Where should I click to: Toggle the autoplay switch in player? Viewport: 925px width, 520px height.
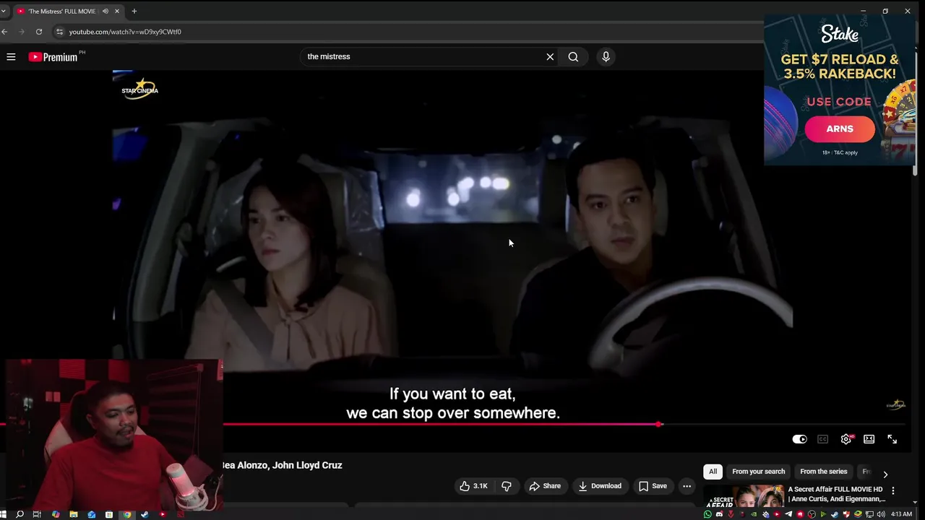(799, 439)
